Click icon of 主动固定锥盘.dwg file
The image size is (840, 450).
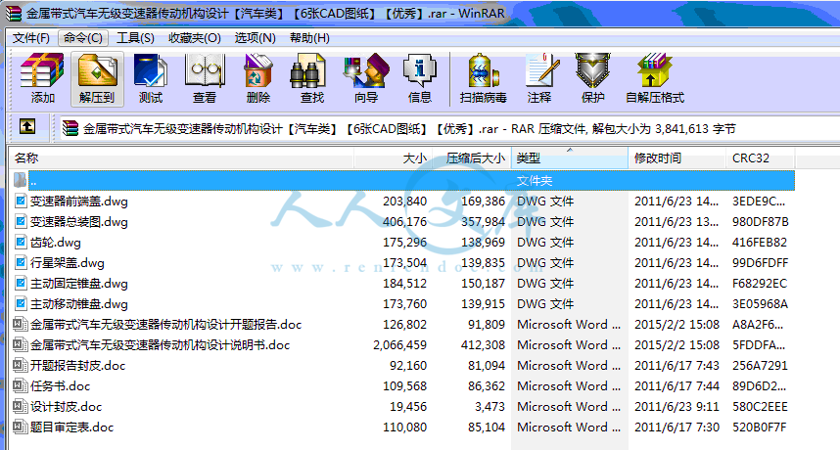coord(21,283)
